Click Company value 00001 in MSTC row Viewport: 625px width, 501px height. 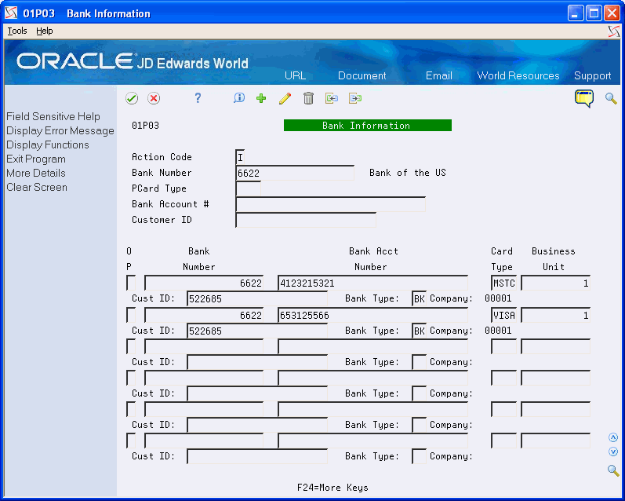click(498, 298)
